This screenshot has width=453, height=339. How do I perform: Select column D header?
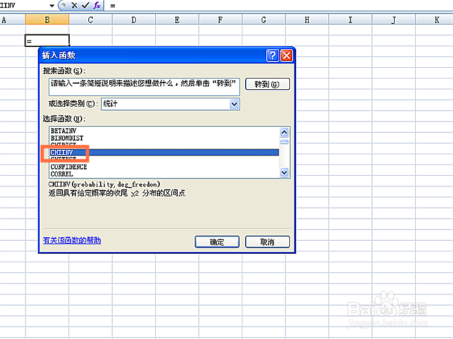tap(134, 20)
